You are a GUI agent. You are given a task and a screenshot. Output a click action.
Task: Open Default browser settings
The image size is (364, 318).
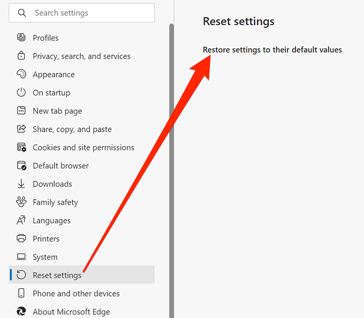coord(60,165)
